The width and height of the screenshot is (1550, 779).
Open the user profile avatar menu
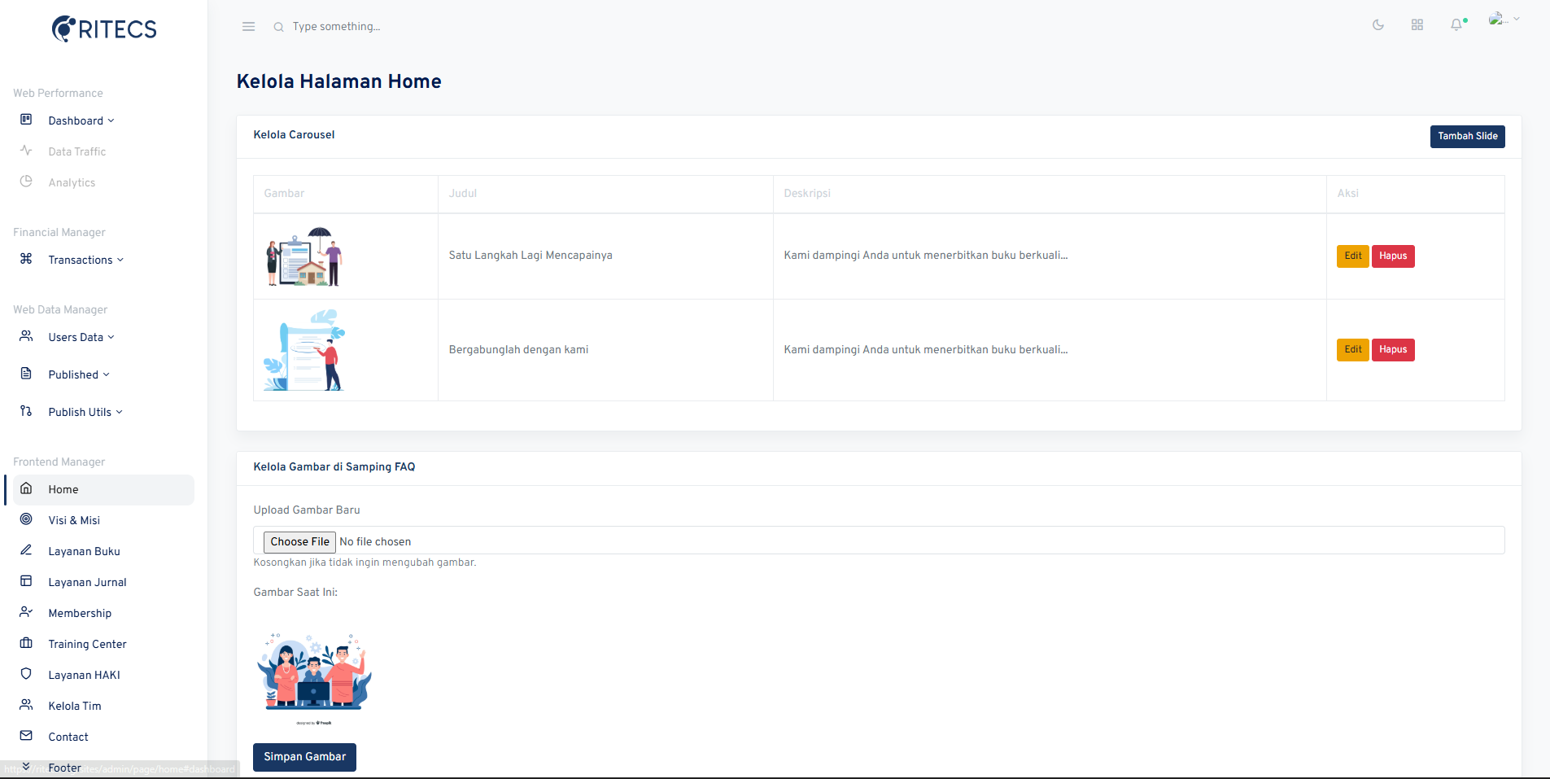point(1503,20)
